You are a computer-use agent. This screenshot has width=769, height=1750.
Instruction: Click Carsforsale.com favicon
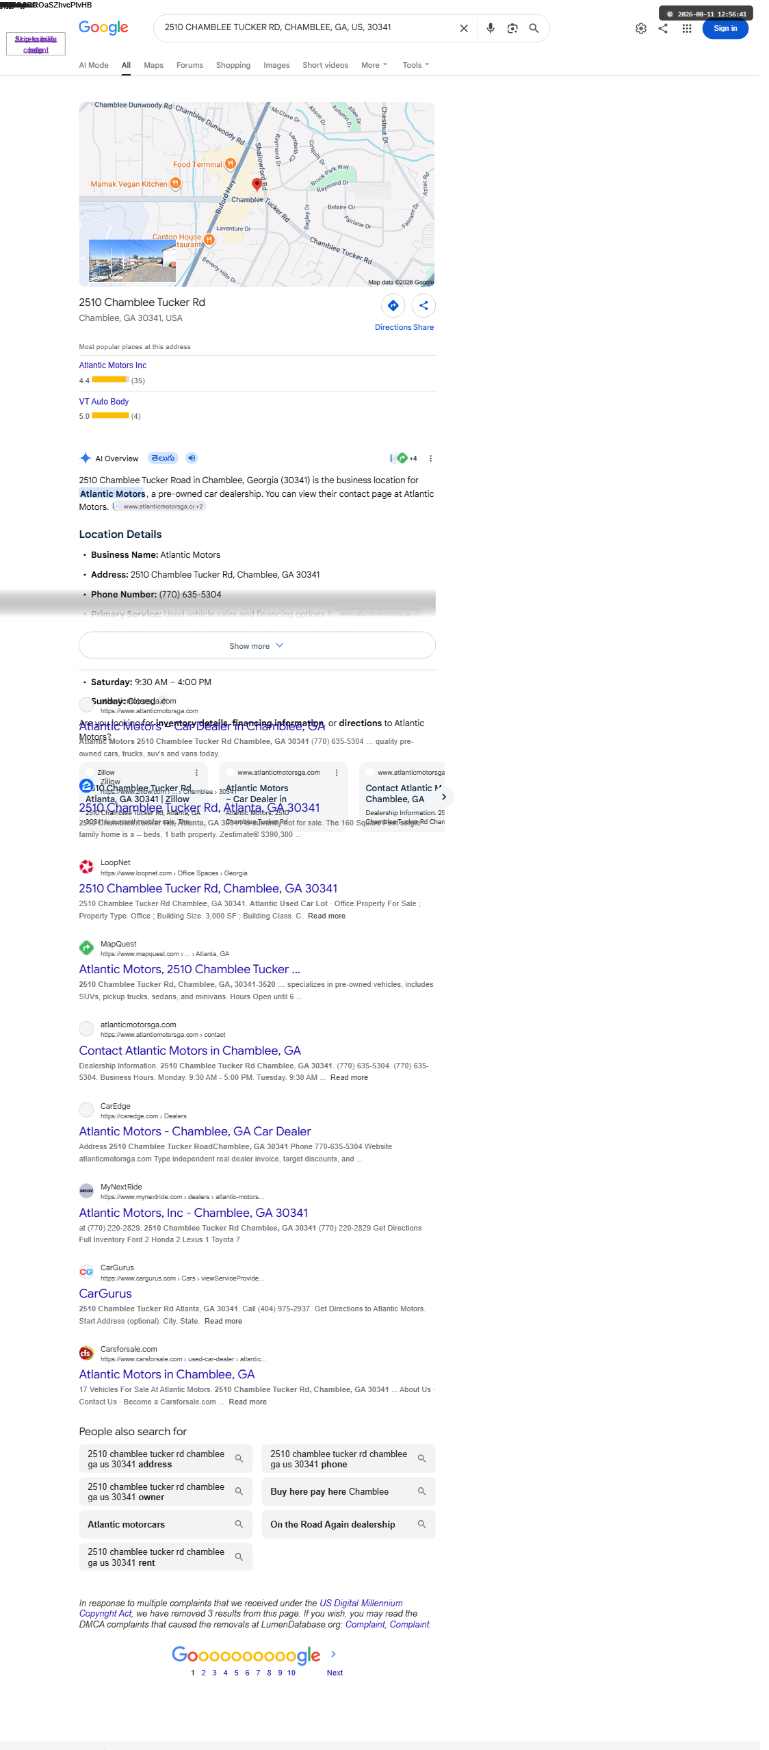[x=86, y=1353]
